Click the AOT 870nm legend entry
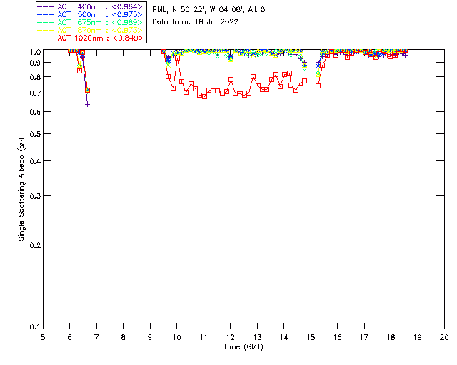The height and width of the screenshot is (365, 457). 90,30
